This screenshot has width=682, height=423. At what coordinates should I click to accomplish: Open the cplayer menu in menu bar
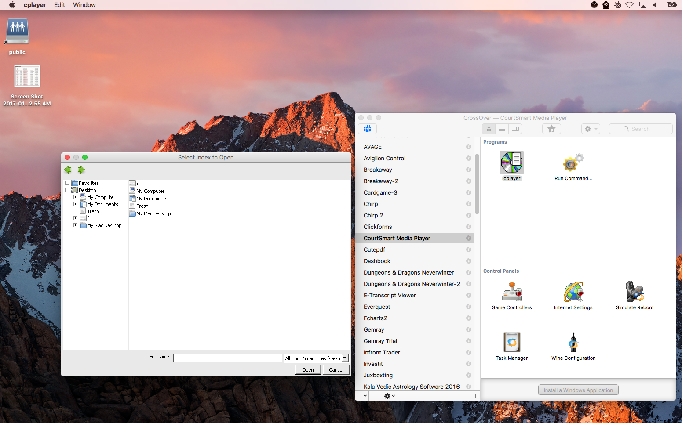pyautogui.click(x=35, y=5)
